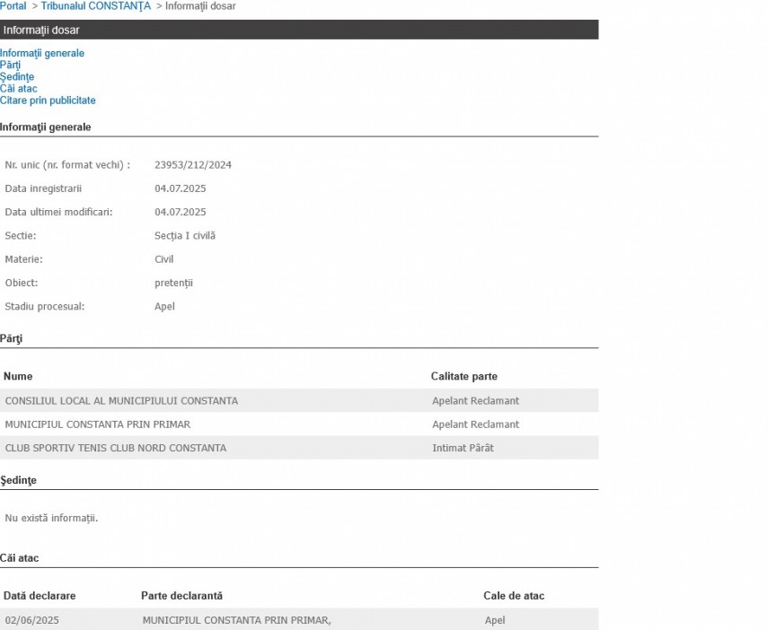768x630 pixels.
Task: Click the Informații generale section heading
Action: 46,127
